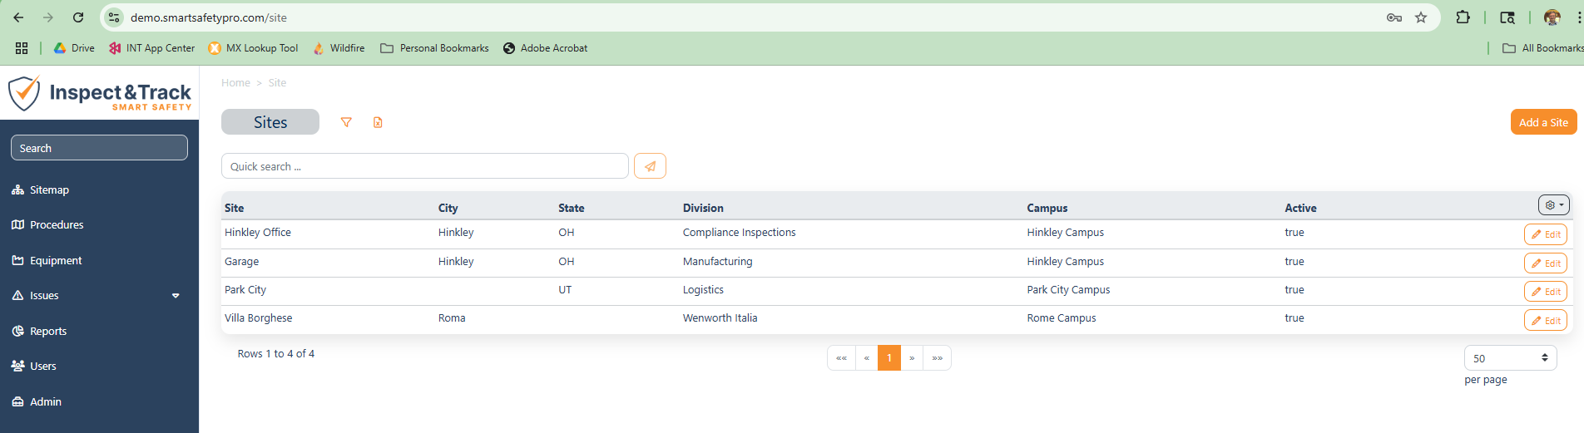
Task: Open Procedures in the sidebar
Action: (47, 225)
